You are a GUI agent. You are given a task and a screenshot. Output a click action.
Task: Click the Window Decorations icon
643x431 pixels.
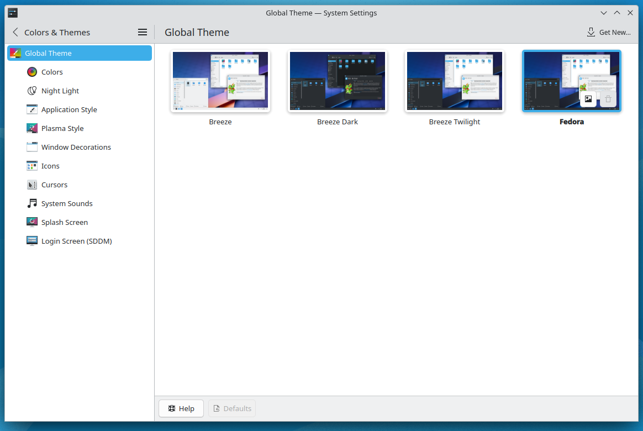click(x=32, y=147)
